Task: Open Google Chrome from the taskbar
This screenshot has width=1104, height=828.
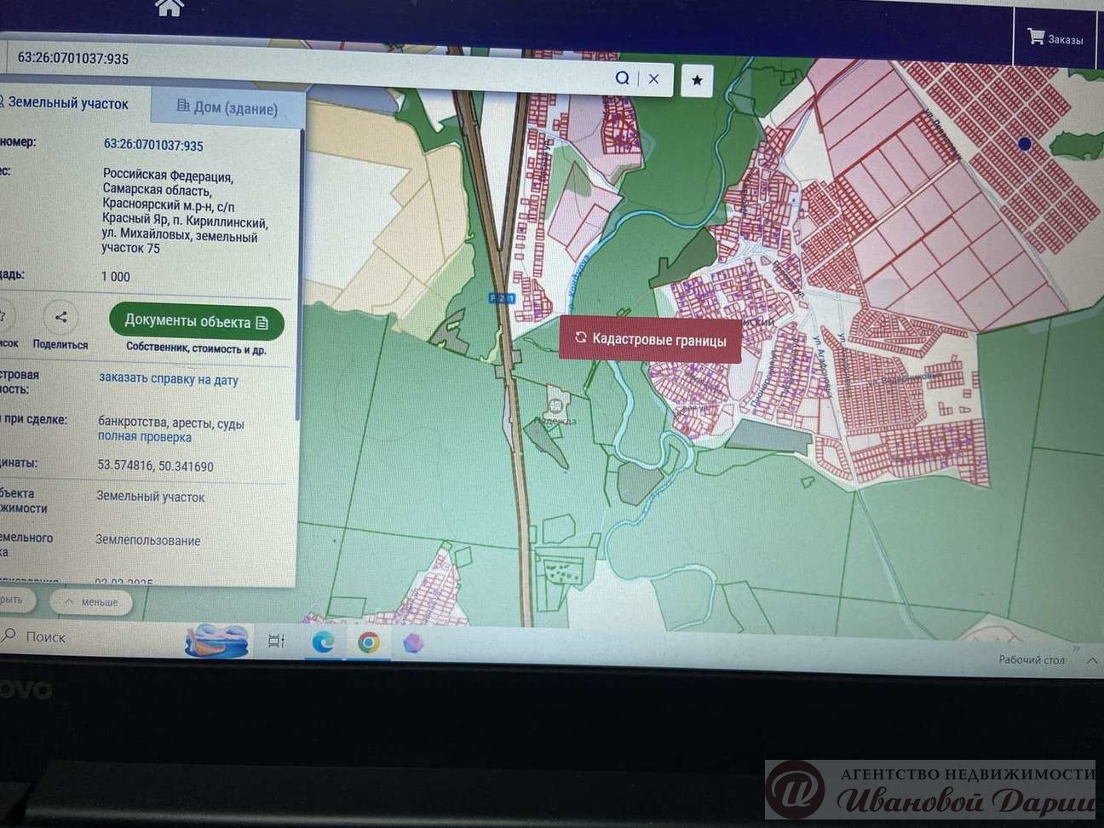Action: click(x=368, y=642)
